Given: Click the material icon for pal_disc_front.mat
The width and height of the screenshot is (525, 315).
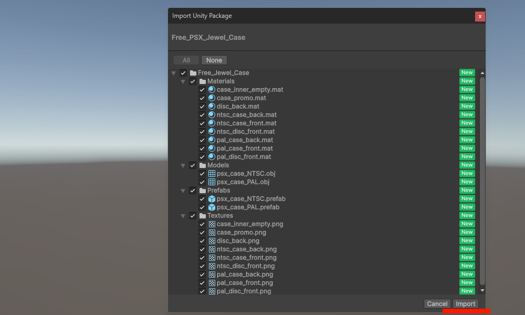Looking at the screenshot, I should click(x=212, y=157).
